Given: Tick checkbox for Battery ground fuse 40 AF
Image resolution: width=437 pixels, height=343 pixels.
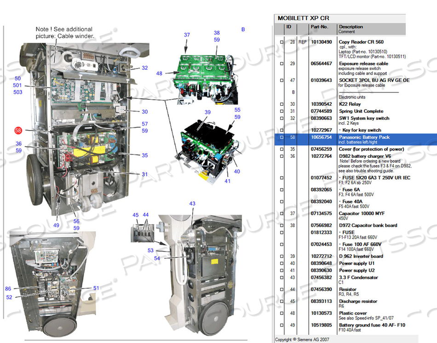Looking at the screenshot, I should click(282, 325).
